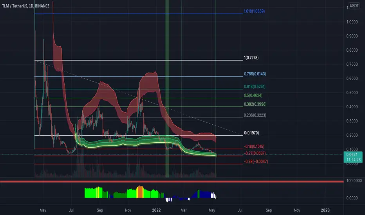Click the 2022 label on time axis
Image resolution: width=365 pixels, height=215 pixels.
(x=156, y=210)
